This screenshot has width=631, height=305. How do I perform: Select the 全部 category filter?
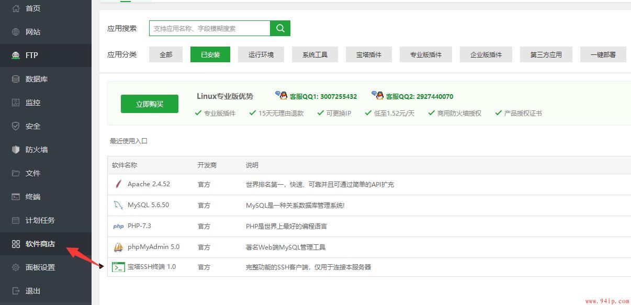point(166,54)
